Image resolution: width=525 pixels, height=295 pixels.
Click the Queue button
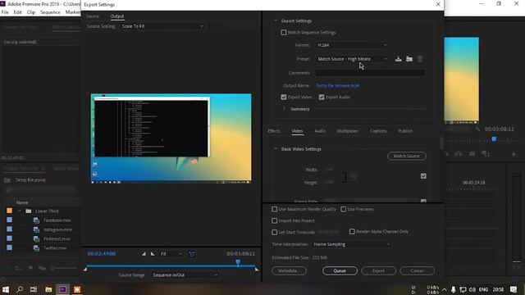340,271
